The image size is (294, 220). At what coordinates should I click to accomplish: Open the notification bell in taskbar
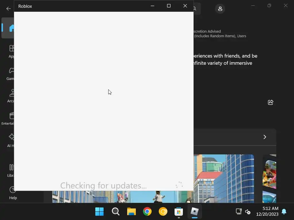point(284,211)
